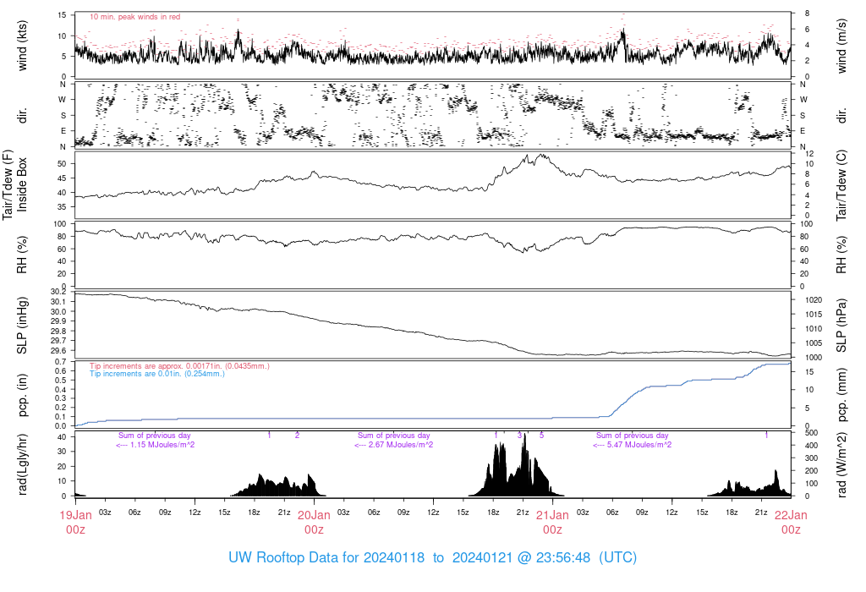Image resolution: width=866 pixels, height=592 pixels.
Task: Click the '21Jan 00z' time axis label
Action: [x=552, y=522]
